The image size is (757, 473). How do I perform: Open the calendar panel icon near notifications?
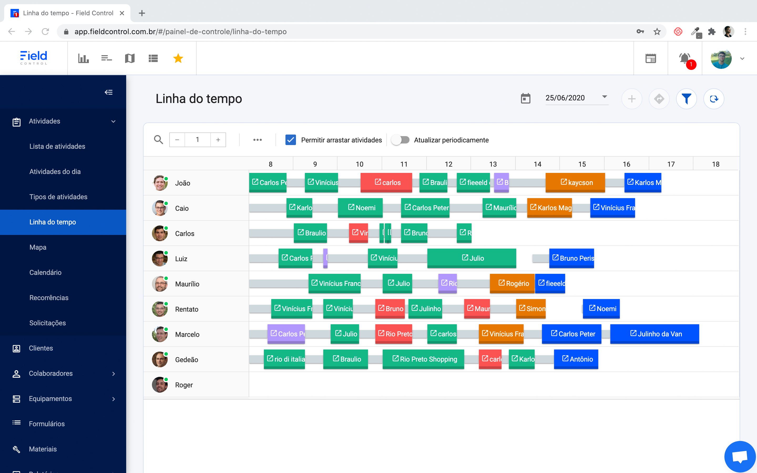(651, 58)
